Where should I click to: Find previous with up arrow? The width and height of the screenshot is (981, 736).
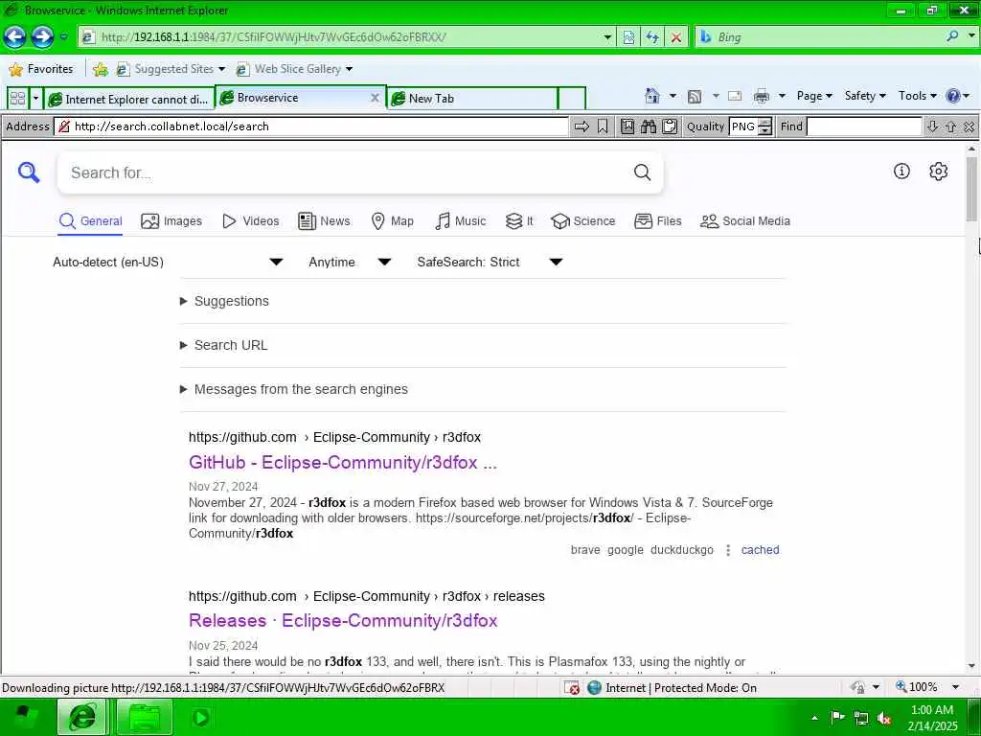(x=950, y=126)
